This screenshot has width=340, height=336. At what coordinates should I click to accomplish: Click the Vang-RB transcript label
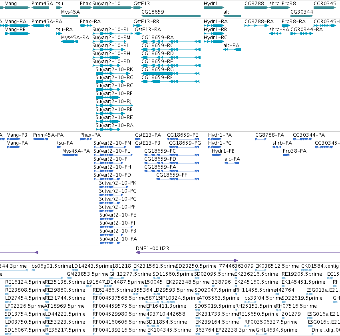point(16,30)
